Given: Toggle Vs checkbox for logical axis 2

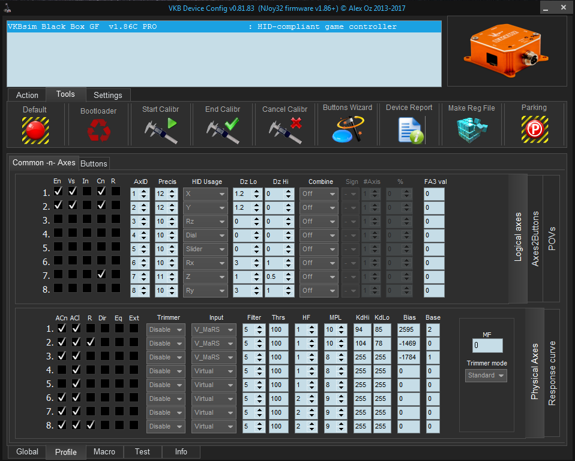Looking at the screenshot, I should pyautogui.click(x=73, y=205).
